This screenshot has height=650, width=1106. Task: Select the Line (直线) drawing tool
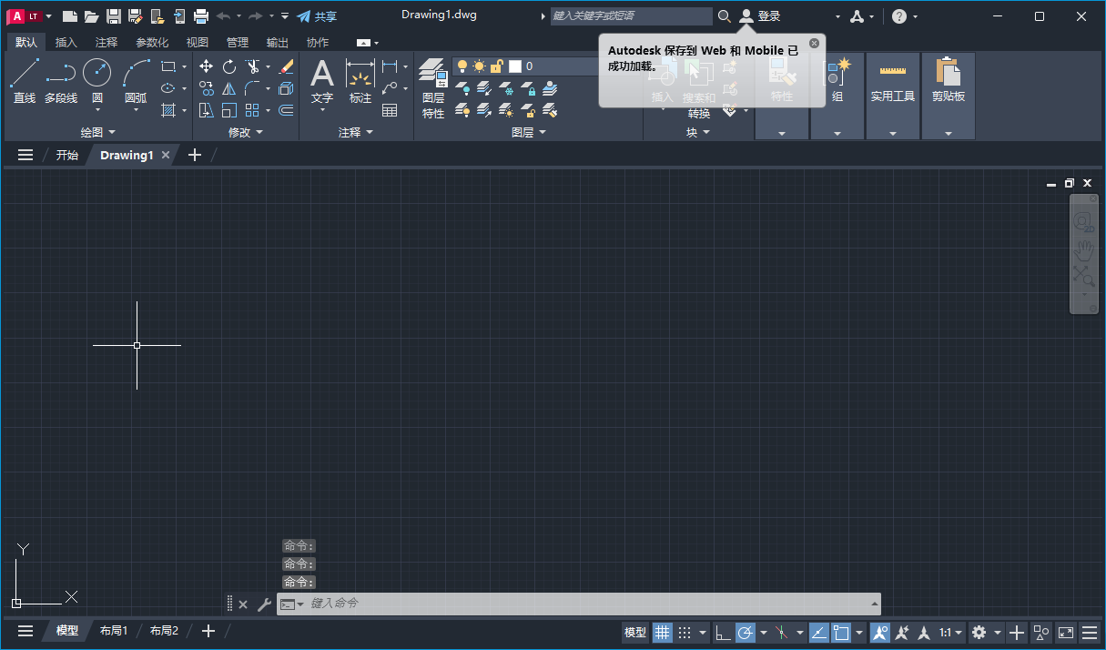25,80
